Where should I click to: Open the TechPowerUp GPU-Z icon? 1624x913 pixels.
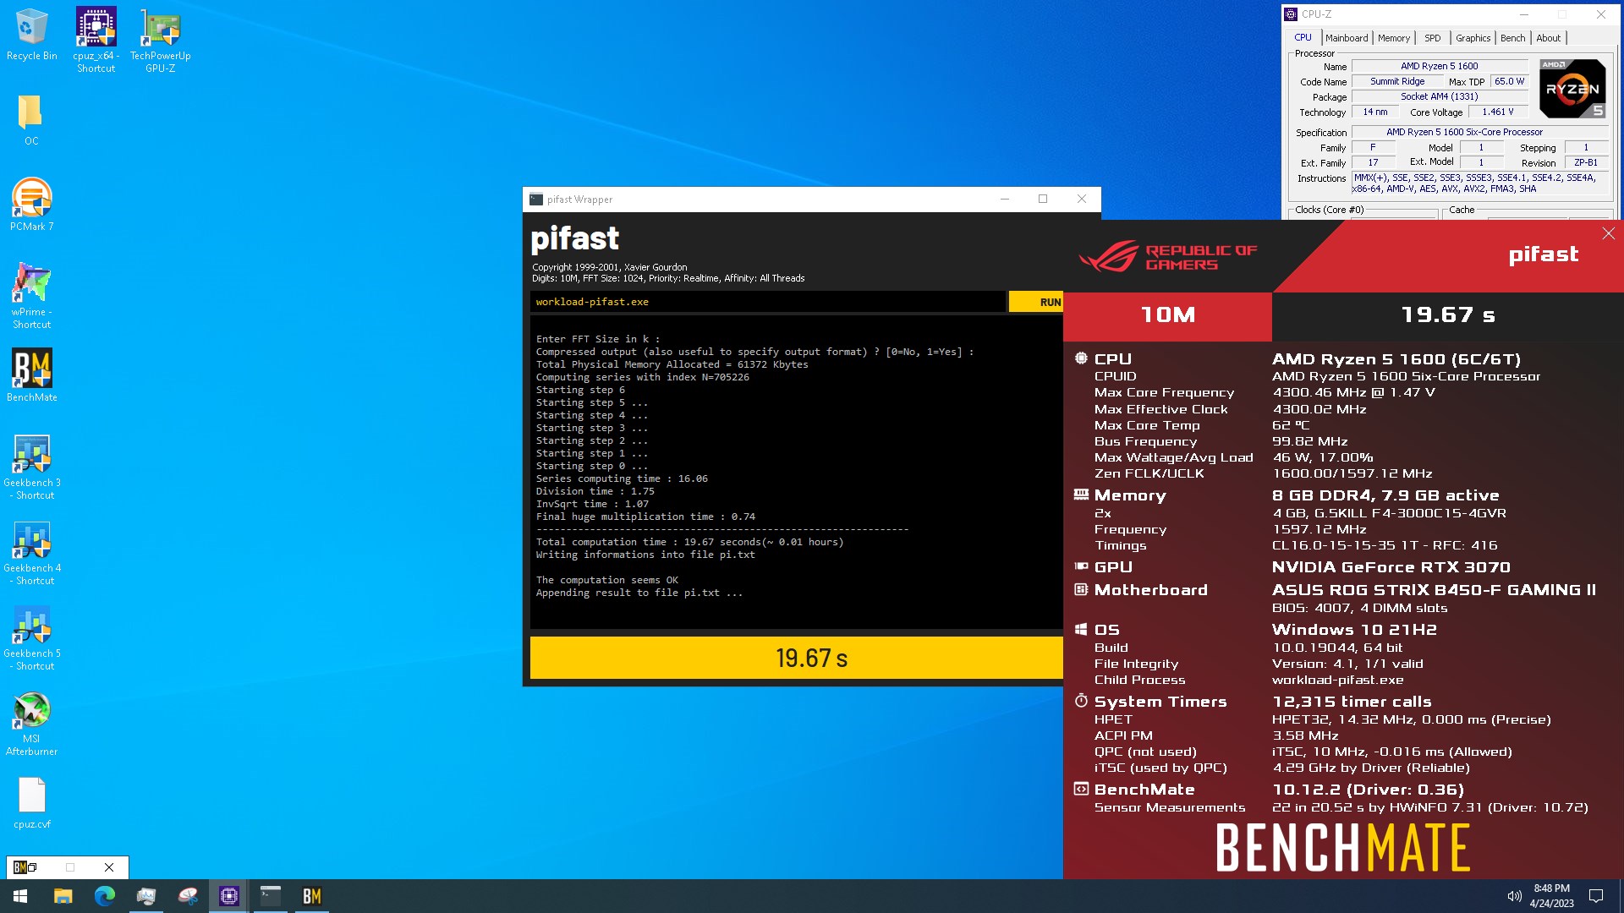tap(160, 40)
